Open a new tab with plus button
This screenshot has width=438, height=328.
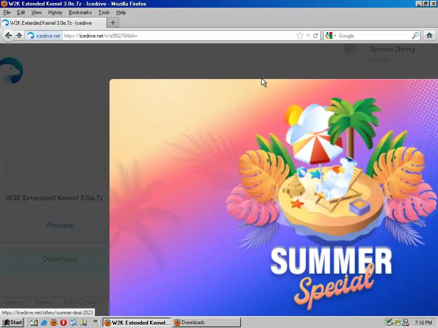(x=113, y=23)
